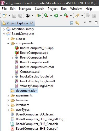Select VelocitySamplingM.esdl file
99x131 pixels.
point(37,86)
